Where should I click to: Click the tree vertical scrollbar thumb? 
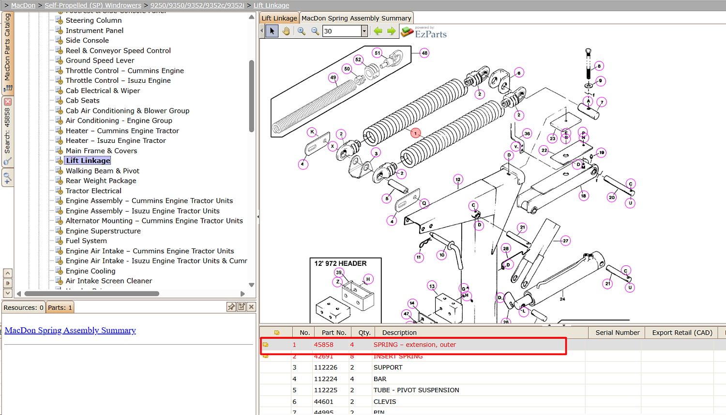coord(251,96)
